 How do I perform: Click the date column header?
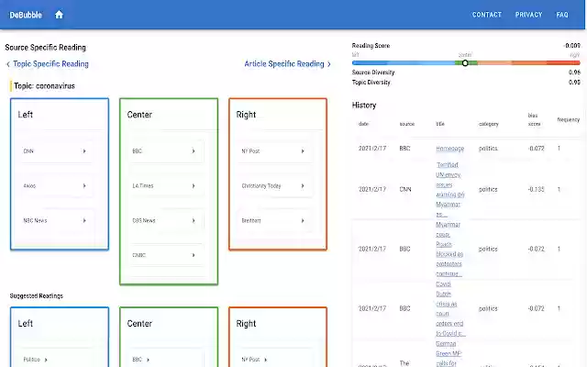(x=363, y=124)
